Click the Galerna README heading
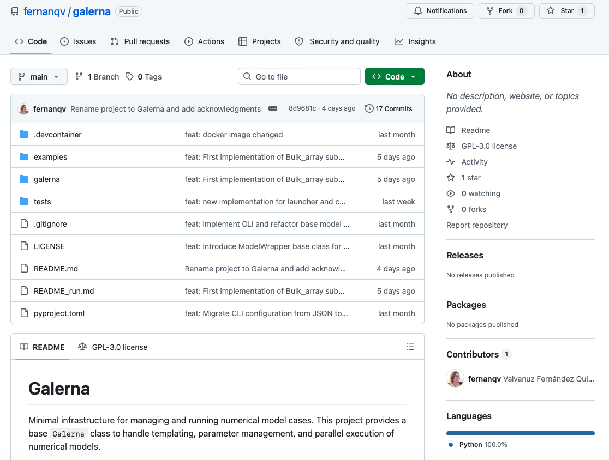Viewport: 609px width, 460px height. (59, 389)
